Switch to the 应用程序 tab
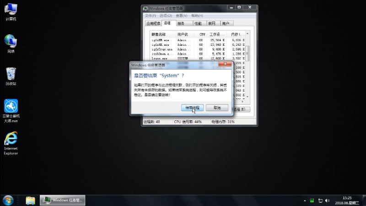This screenshot has width=366, height=206. pos(153,23)
